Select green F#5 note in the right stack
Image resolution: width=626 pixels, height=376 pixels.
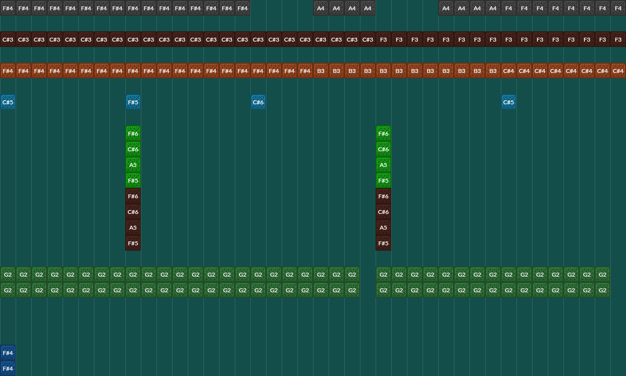click(383, 181)
